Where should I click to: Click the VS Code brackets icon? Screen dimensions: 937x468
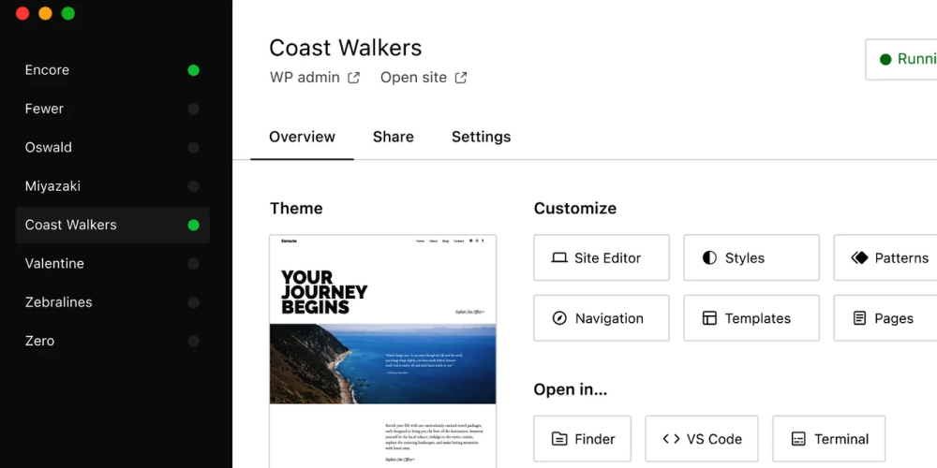point(671,439)
